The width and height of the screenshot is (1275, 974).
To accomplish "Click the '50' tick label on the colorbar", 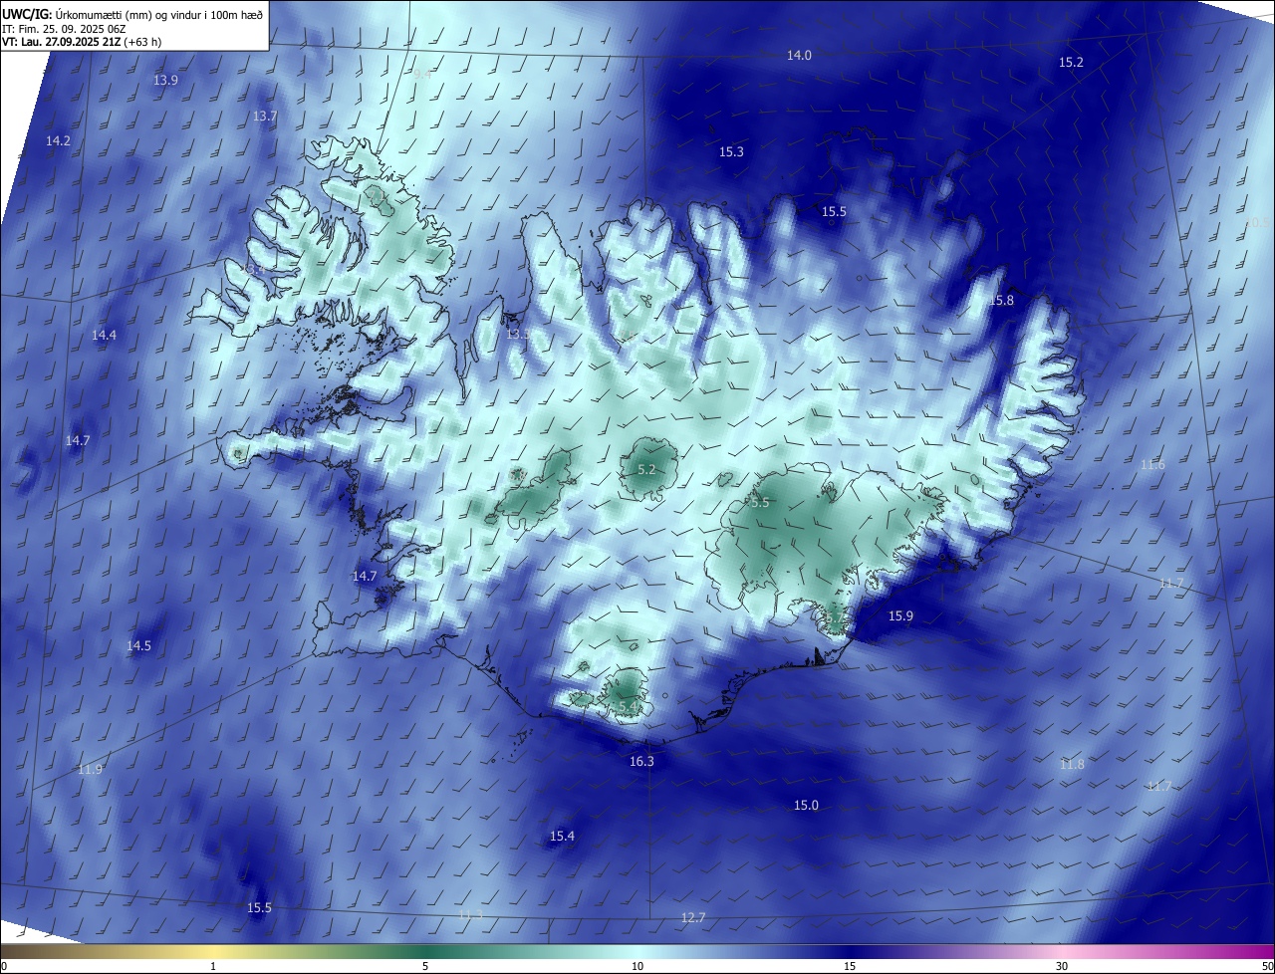I will coord(1267,966).
